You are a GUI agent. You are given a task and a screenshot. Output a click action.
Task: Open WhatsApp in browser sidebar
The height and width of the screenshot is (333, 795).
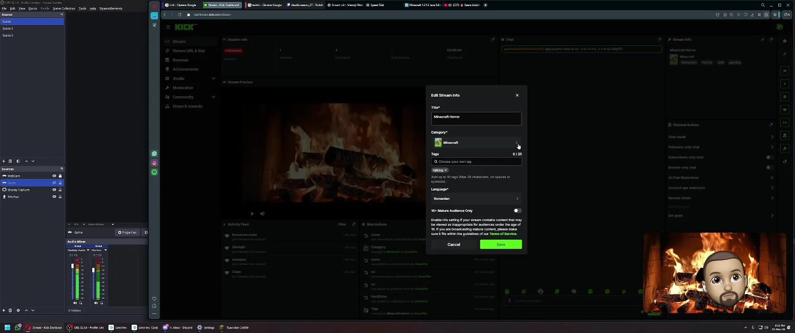tap(154, 154)
